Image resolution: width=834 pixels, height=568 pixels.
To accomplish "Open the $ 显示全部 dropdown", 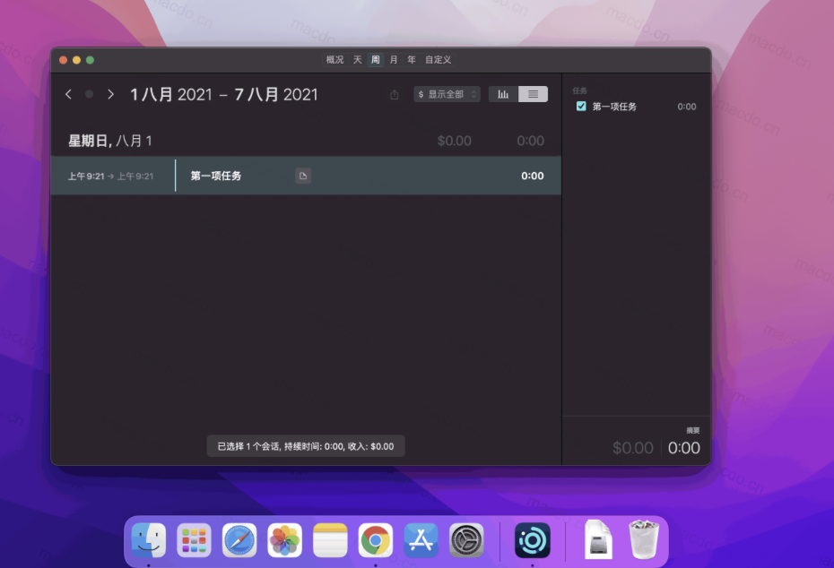I will [x=446, y=93].
